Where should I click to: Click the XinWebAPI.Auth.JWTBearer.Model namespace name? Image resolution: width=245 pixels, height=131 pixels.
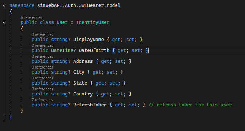tap(79, 5)
